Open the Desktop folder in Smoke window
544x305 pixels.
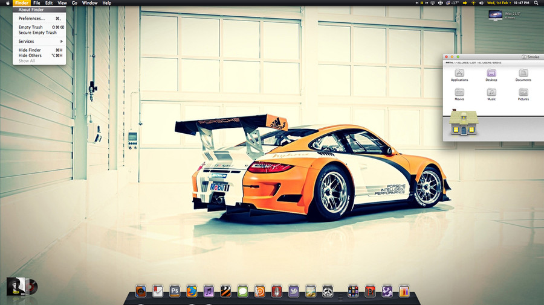coord(491,75)
